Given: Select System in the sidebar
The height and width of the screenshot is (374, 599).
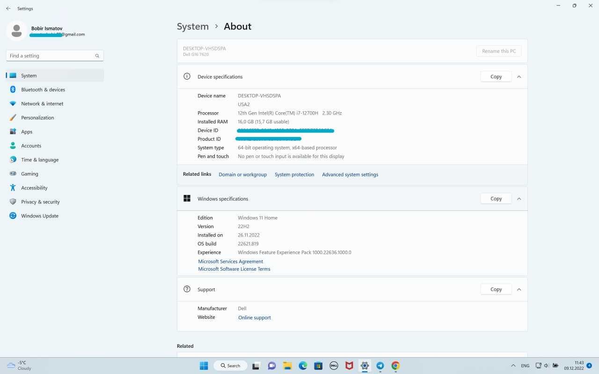Looking at the screenshot, I should tap(55, 76).
